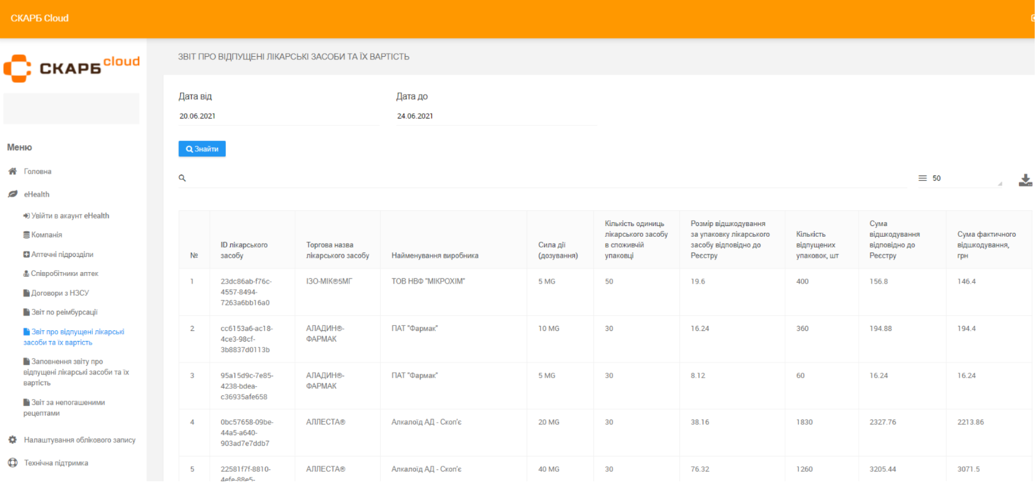Open Заповнення звіту про відпущені лікарські

click(76, 373)
